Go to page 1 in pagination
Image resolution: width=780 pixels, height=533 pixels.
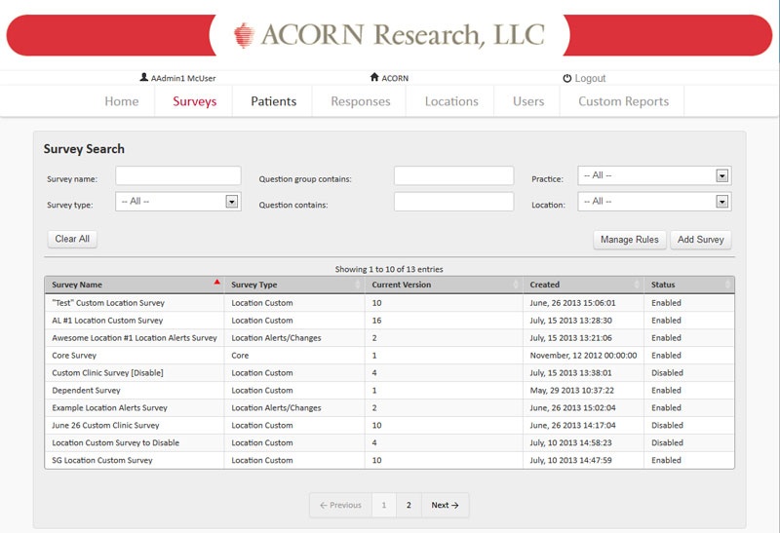(x=384, y=505)
